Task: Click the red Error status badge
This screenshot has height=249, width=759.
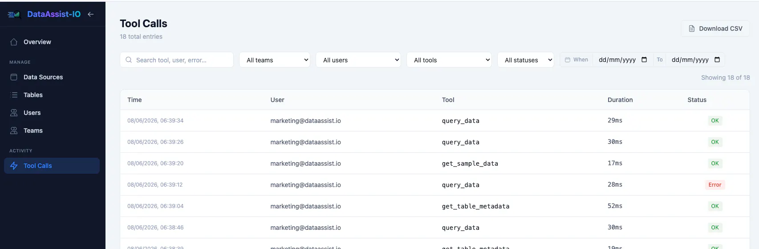Action: click(715, 185)
